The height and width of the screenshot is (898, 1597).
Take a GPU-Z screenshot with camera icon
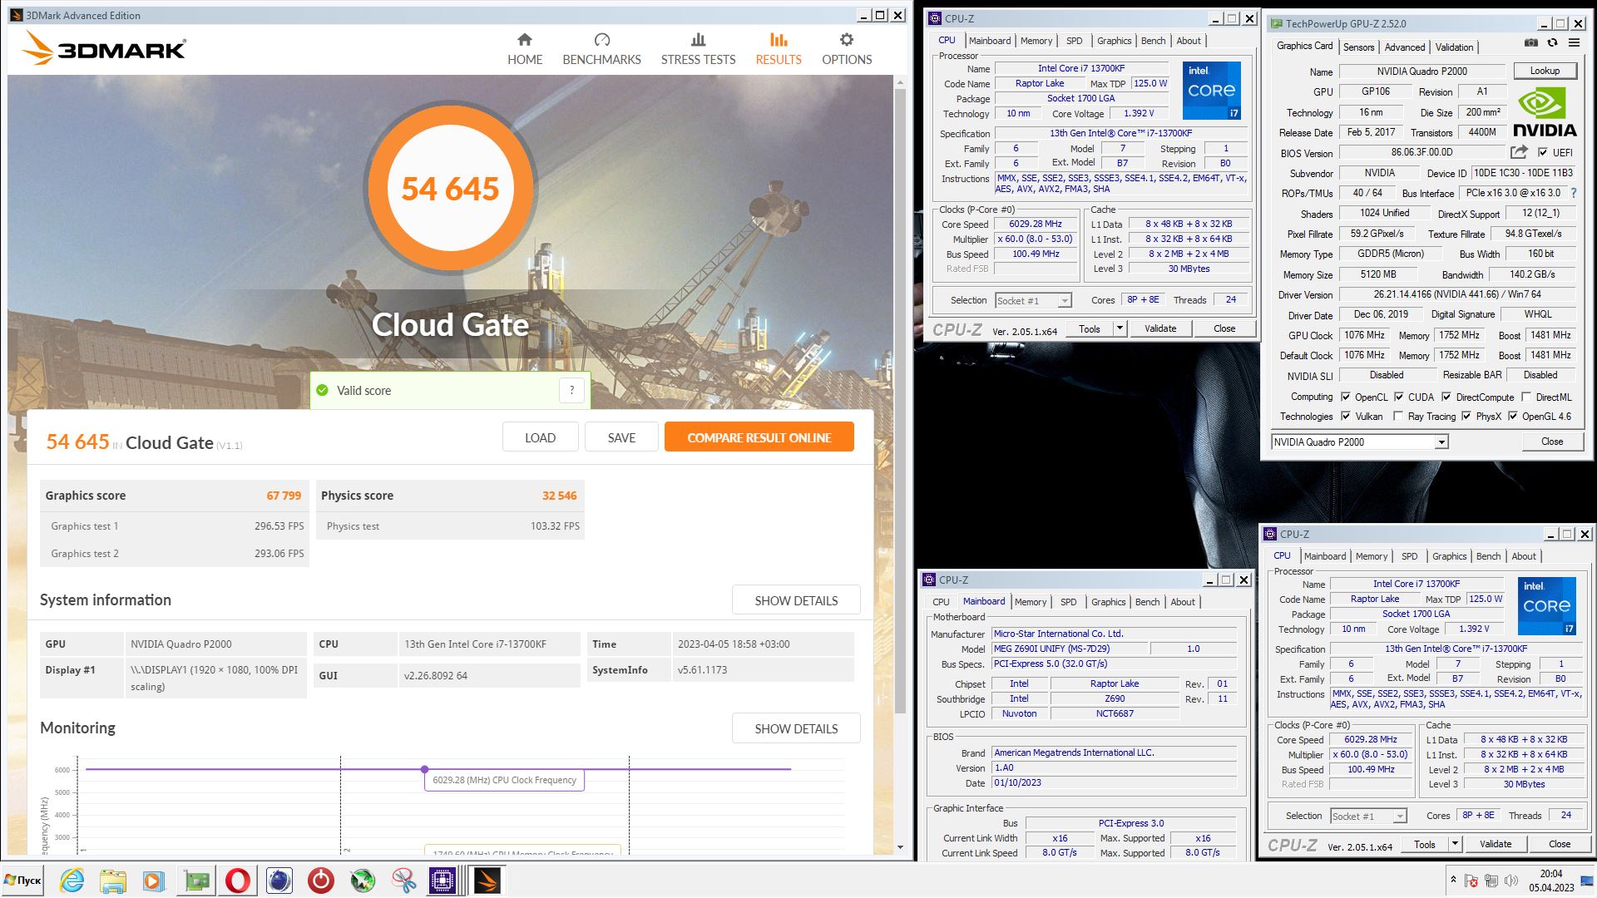pos(1530,42)
